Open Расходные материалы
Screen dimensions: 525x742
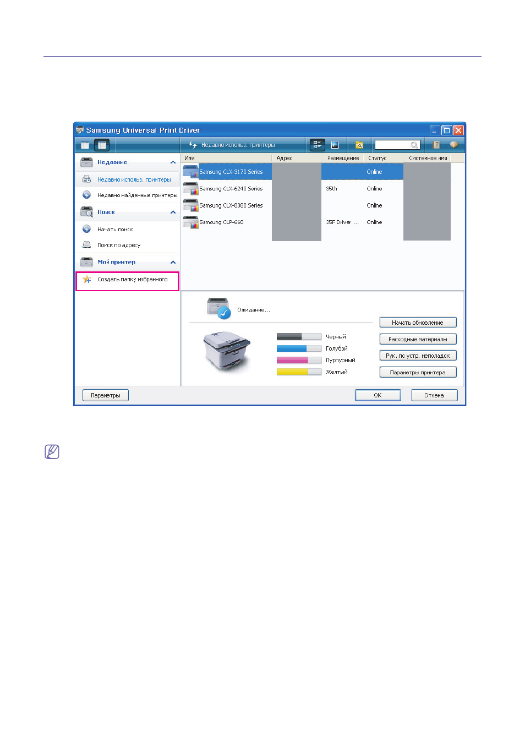click(418, 339)
